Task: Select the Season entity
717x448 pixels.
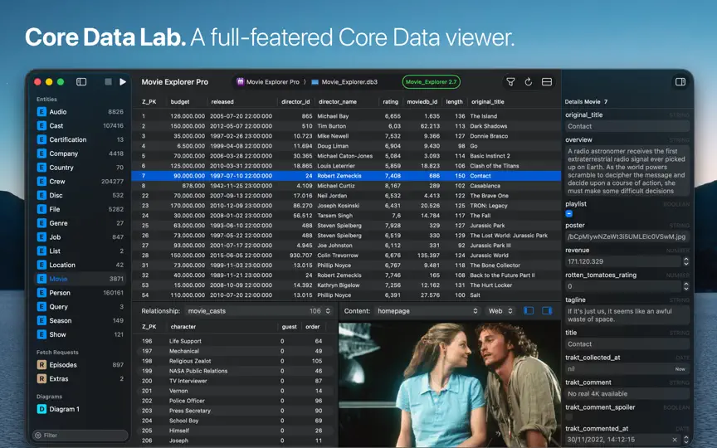Action: tap(80, 320)
